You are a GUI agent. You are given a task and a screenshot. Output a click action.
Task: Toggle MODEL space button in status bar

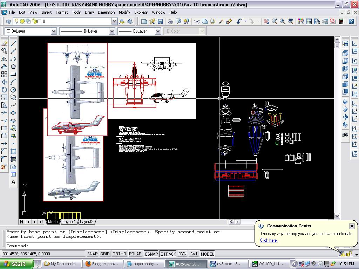pos(208,254)
